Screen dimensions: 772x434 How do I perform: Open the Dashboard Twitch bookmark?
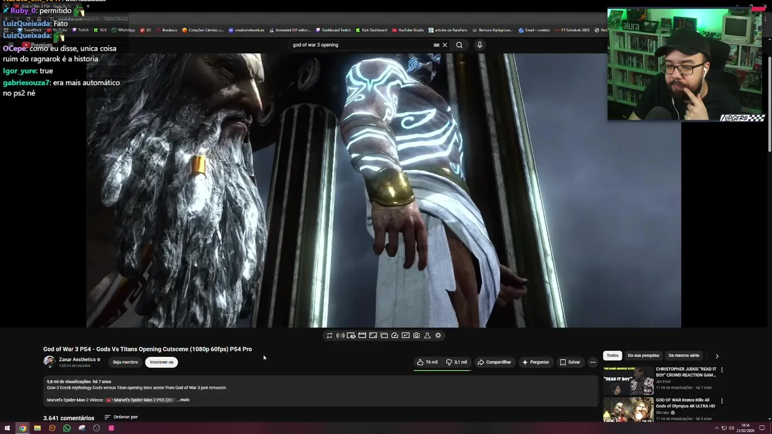tap(332, 30)
